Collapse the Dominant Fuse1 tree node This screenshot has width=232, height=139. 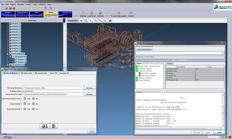7,54
